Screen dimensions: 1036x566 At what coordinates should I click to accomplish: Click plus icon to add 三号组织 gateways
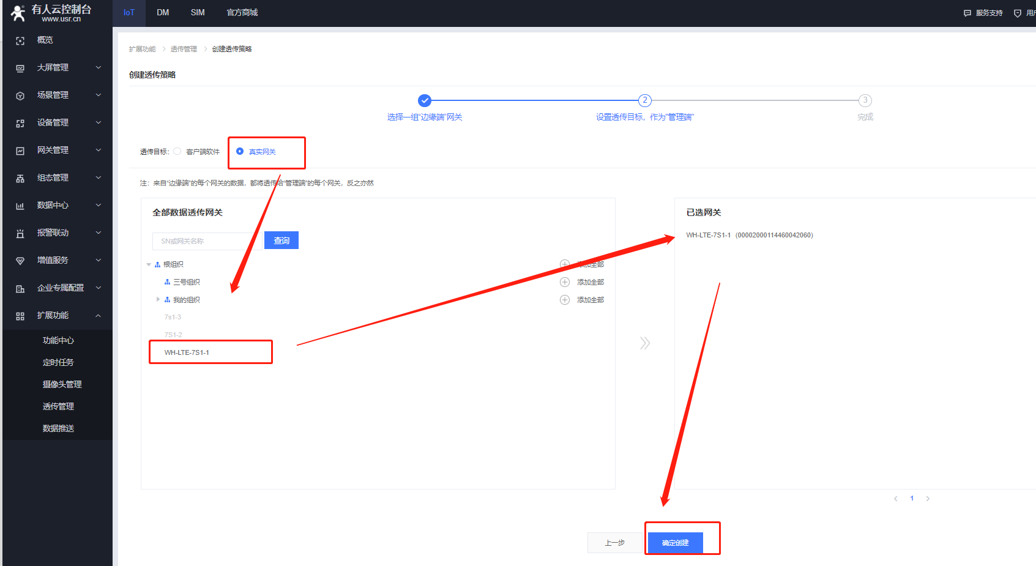pos(565,282)
